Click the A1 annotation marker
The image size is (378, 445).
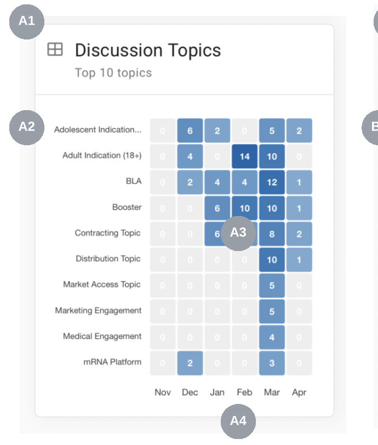[27, 21]
